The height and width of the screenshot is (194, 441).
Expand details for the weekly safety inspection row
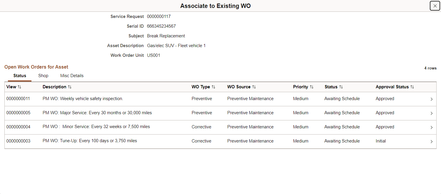point(431,99)
